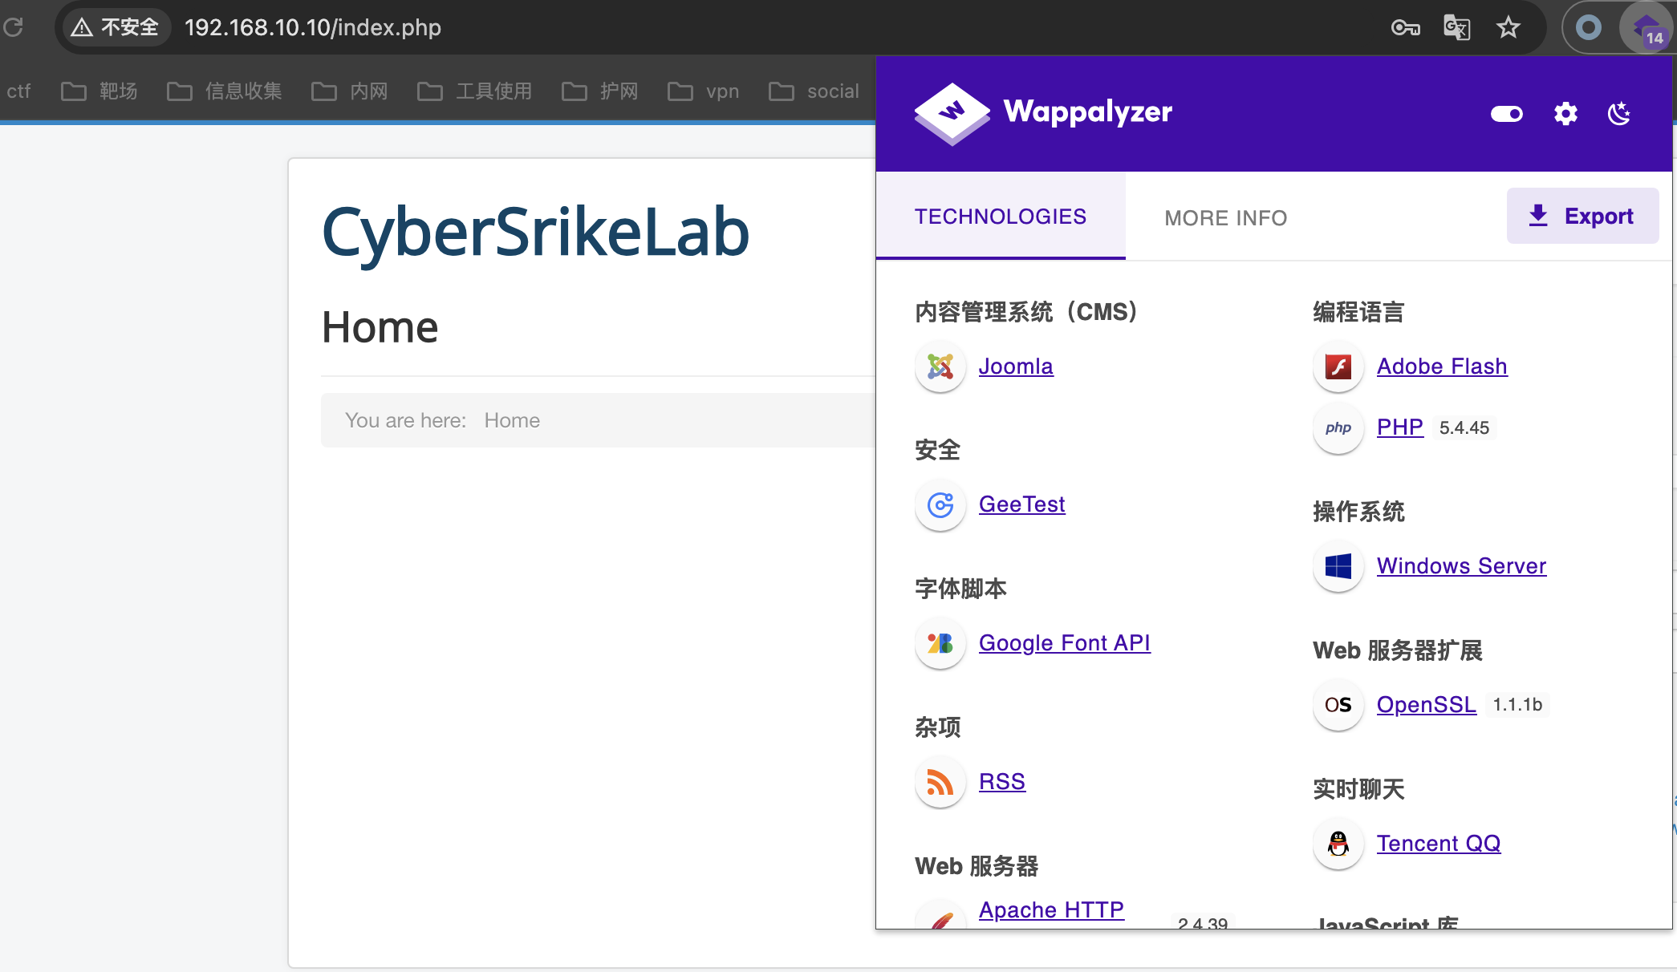Viewport: 1677px width, 972px height.
Task: Open the Tencent QQ link
Action: coord(1439,844)
